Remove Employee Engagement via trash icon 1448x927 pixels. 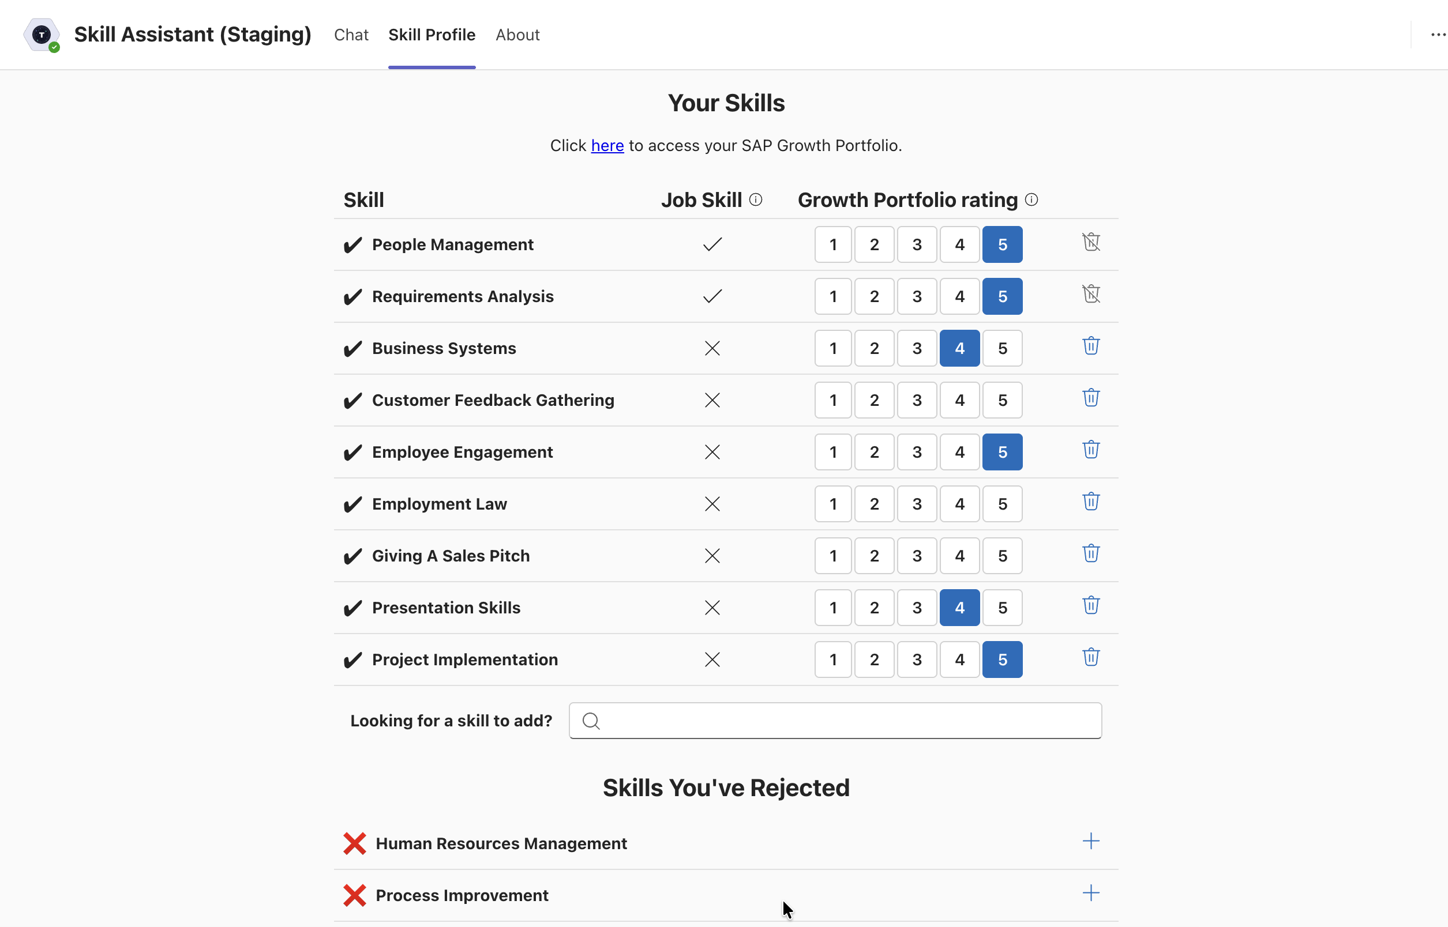(x=1091, y=450)
